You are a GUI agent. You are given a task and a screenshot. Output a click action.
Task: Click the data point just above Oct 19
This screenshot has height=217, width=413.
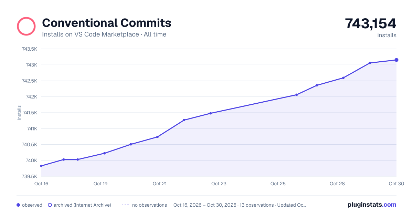pyautogui.click(x=104, y=153)
